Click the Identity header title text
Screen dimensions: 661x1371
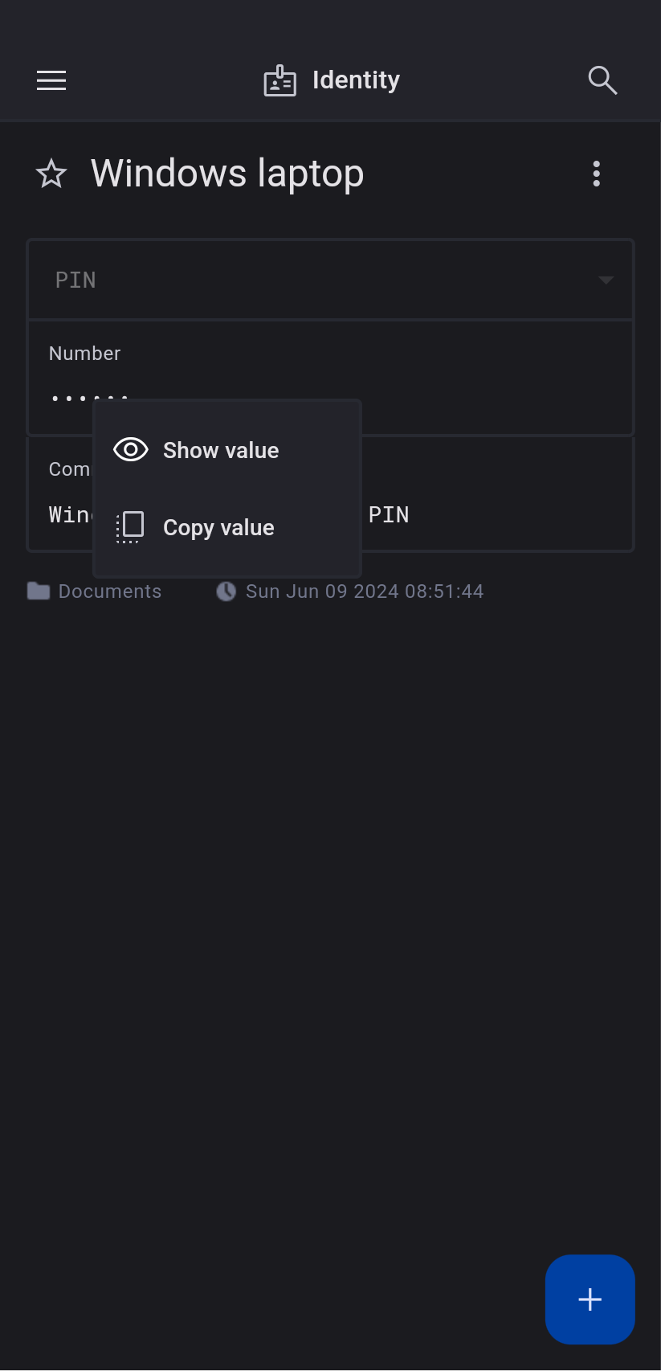point(356,80)
